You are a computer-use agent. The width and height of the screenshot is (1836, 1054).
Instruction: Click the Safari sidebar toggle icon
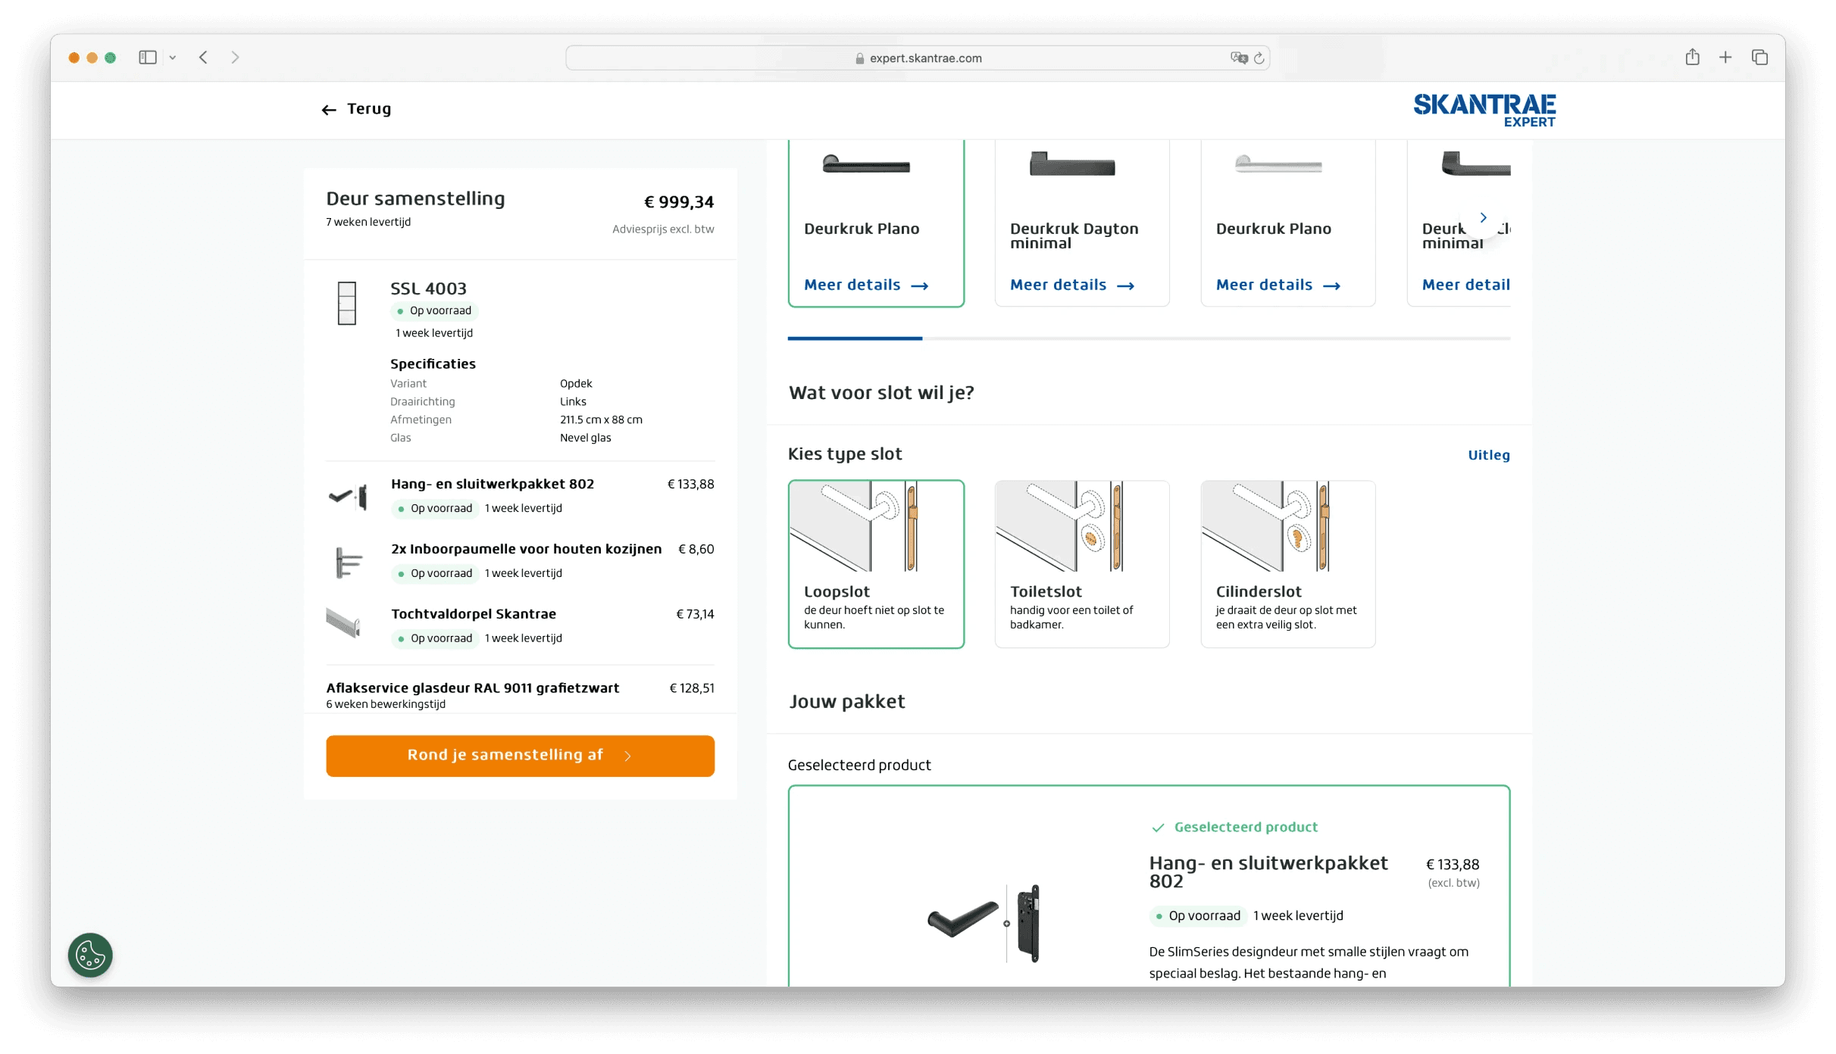point(148,58)
